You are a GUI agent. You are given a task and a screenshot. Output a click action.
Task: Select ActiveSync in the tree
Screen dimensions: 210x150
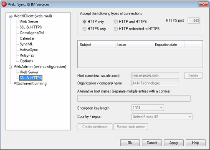tap(29, 50)
